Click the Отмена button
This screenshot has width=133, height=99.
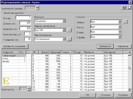tap(105, 95)
